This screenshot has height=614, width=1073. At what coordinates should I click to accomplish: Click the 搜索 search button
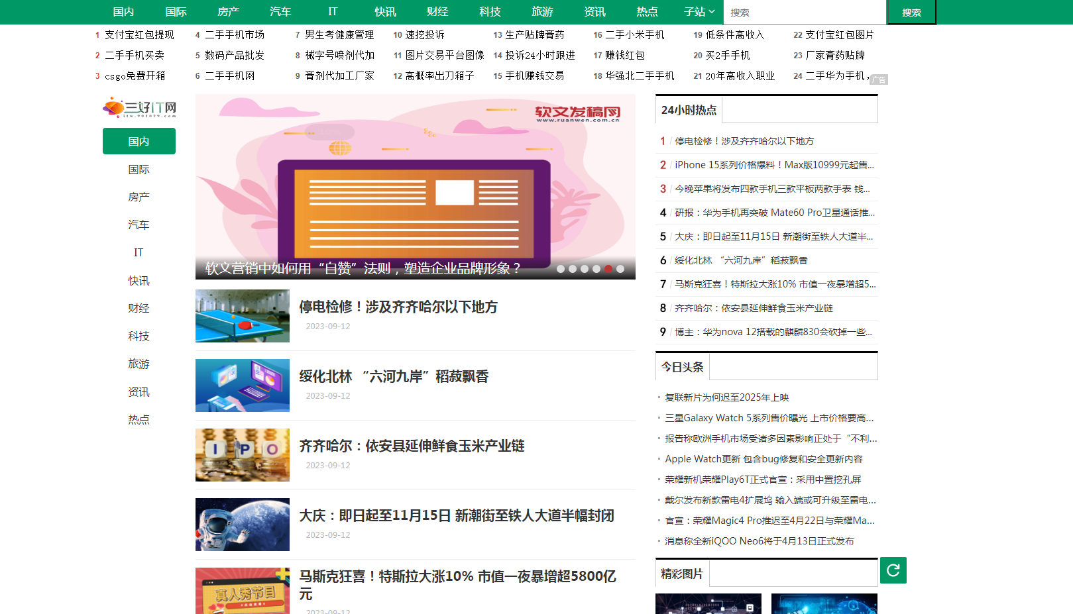(911, 12)
